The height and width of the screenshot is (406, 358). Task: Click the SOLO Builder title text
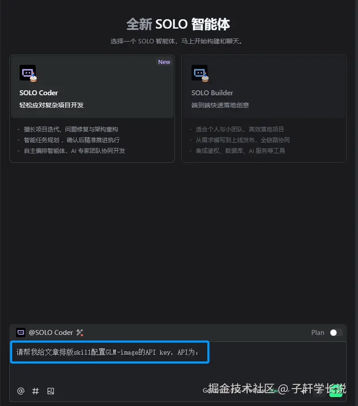click(x=212, y=93)
